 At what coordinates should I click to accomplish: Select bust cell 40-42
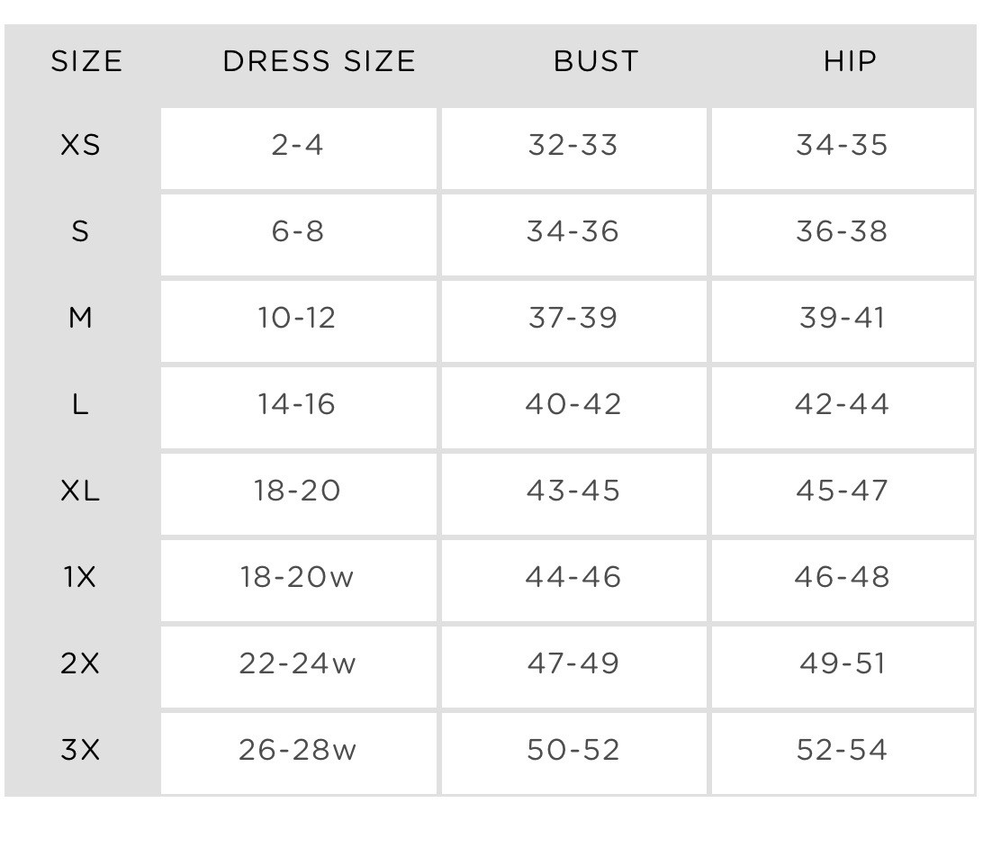(x=574, y=408)
